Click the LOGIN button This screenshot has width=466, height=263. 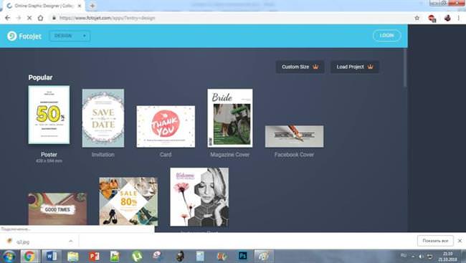(386, 36)
